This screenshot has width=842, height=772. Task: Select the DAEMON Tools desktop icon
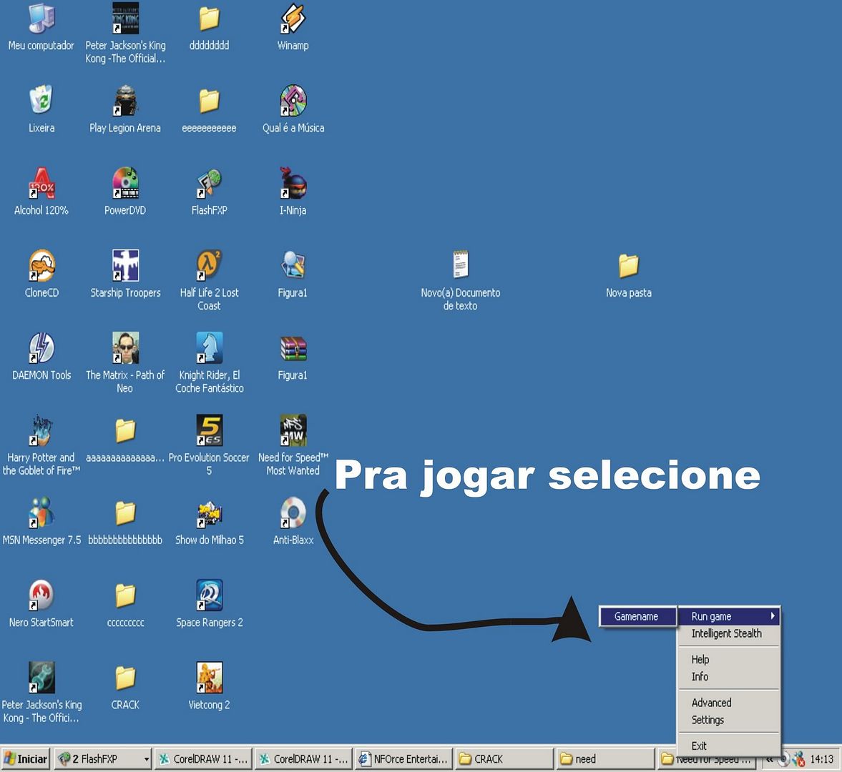tap(41, 348)
